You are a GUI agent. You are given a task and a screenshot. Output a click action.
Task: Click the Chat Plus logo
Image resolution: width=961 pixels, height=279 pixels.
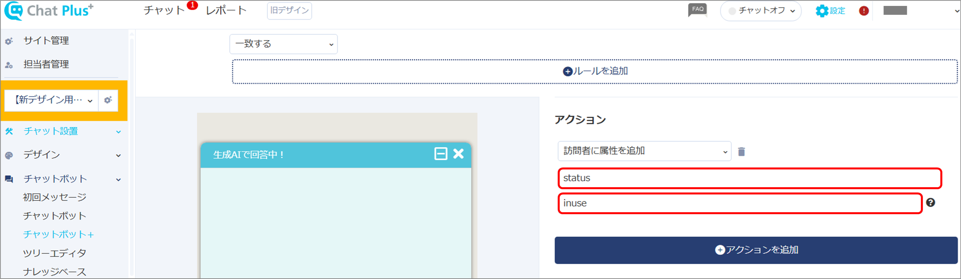click(x=49, y=11)
